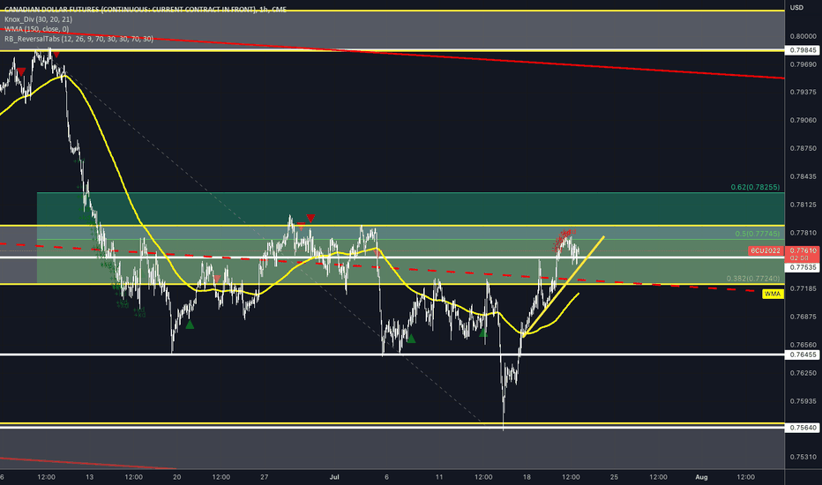Viewport: 822px width, 485px height.
Task: Click the Aug label on time axis
Action: 701,477
